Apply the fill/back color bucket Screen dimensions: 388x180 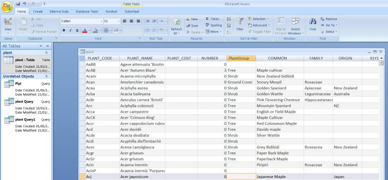point(95,30)
